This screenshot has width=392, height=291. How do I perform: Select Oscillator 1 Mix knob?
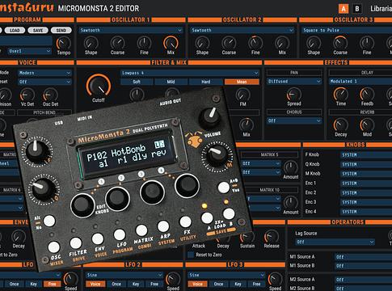[171, 43]
